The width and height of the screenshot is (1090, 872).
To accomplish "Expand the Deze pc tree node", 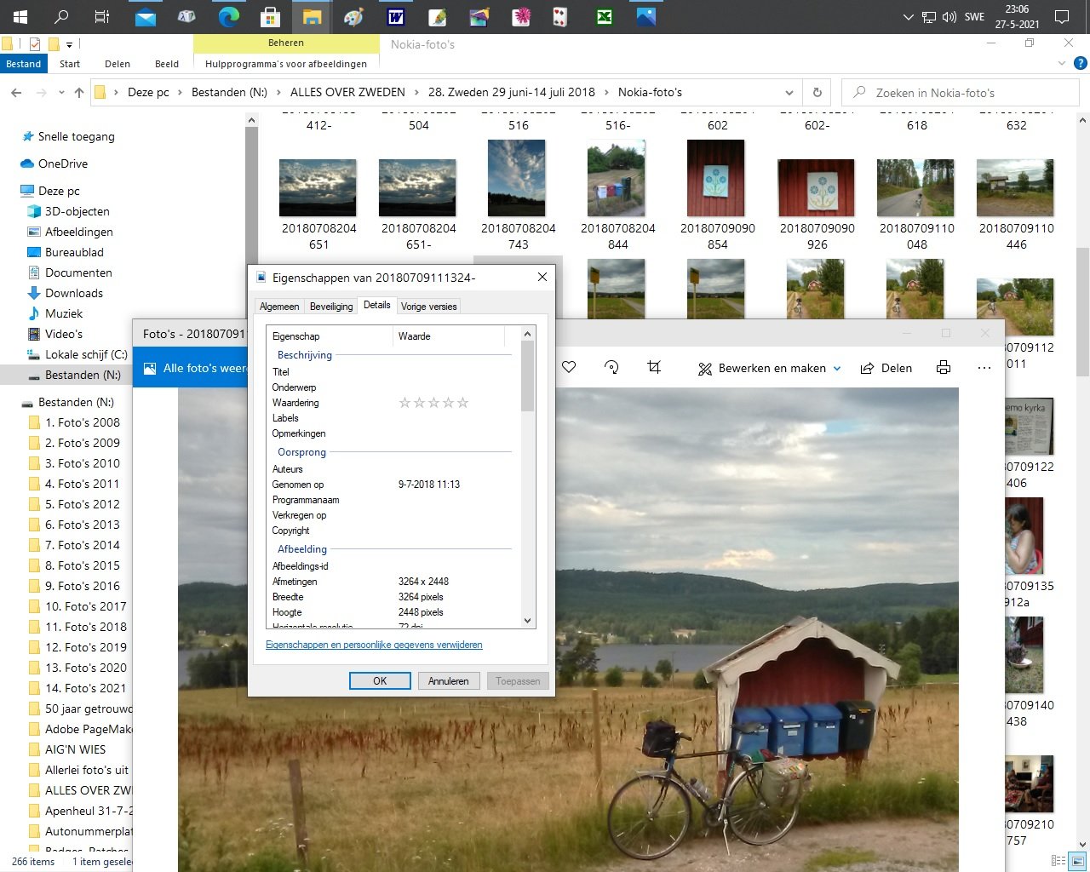I will (11, 191).
